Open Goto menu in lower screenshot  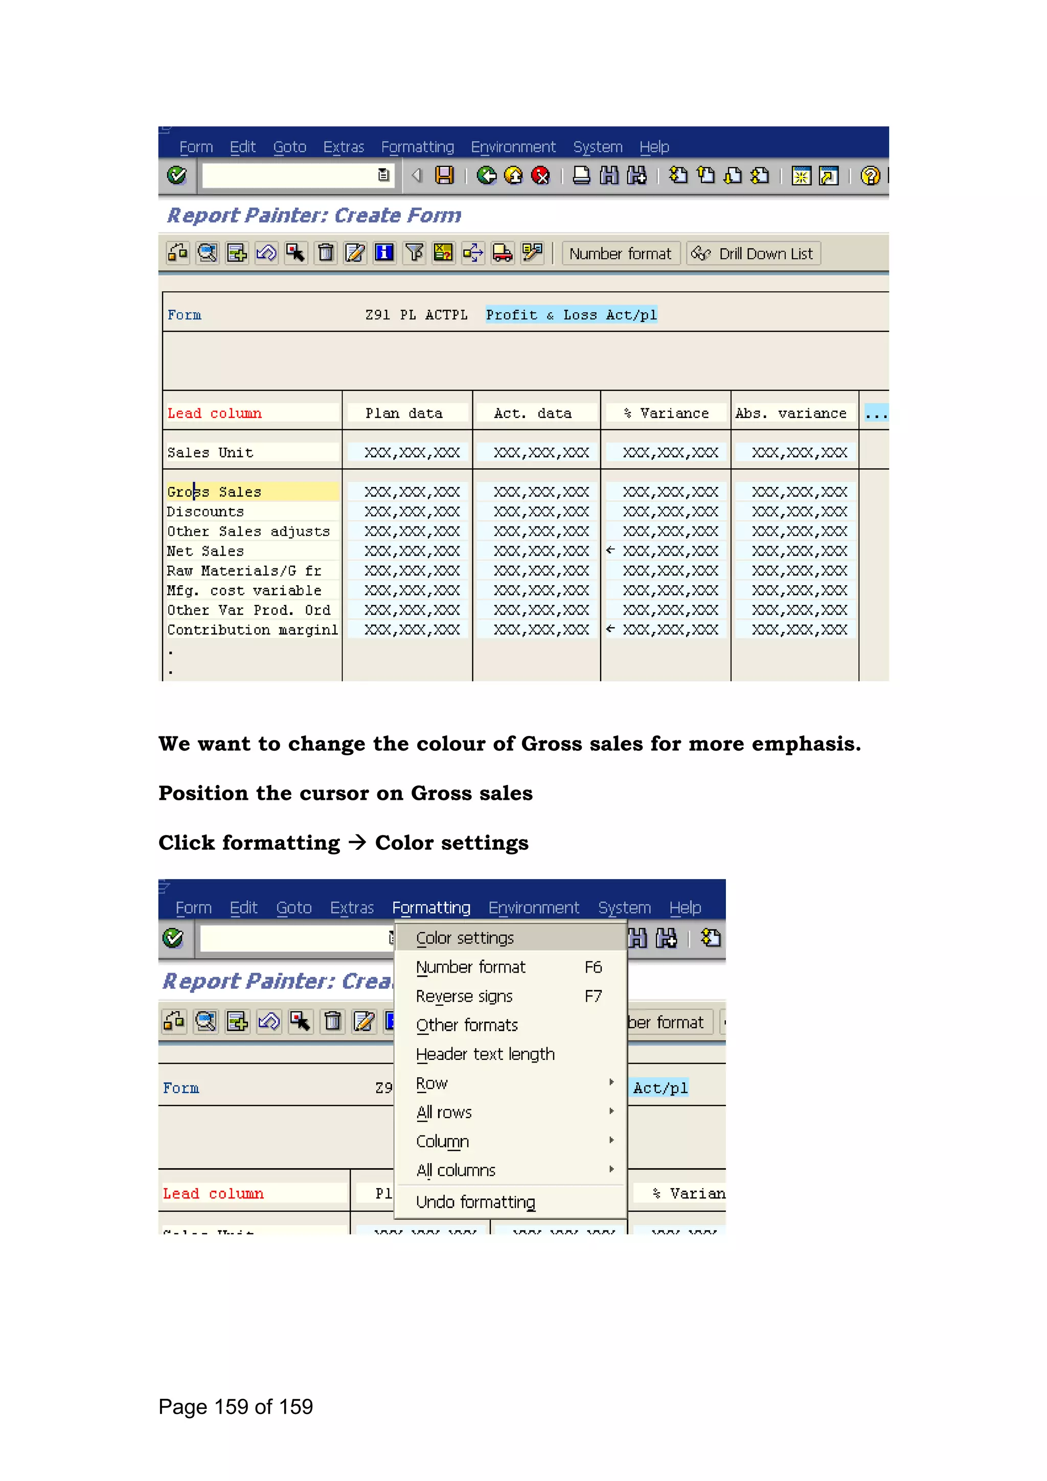(x=294, y=908)
